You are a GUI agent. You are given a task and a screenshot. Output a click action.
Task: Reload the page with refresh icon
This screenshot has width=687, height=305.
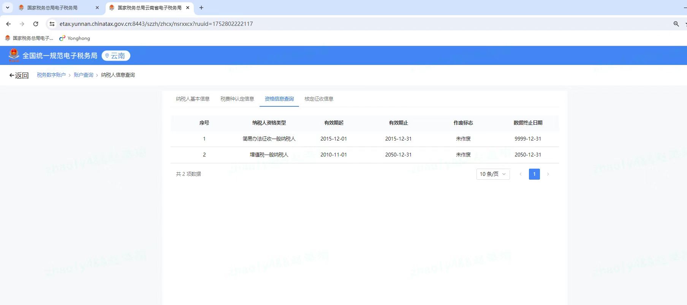point(36,24)
